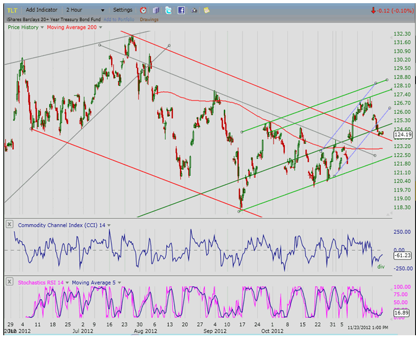Close the Stochastics RSI panel
The height and width of the screenshot is (340, 416).
pyautogui.click(x=10, y=282)
